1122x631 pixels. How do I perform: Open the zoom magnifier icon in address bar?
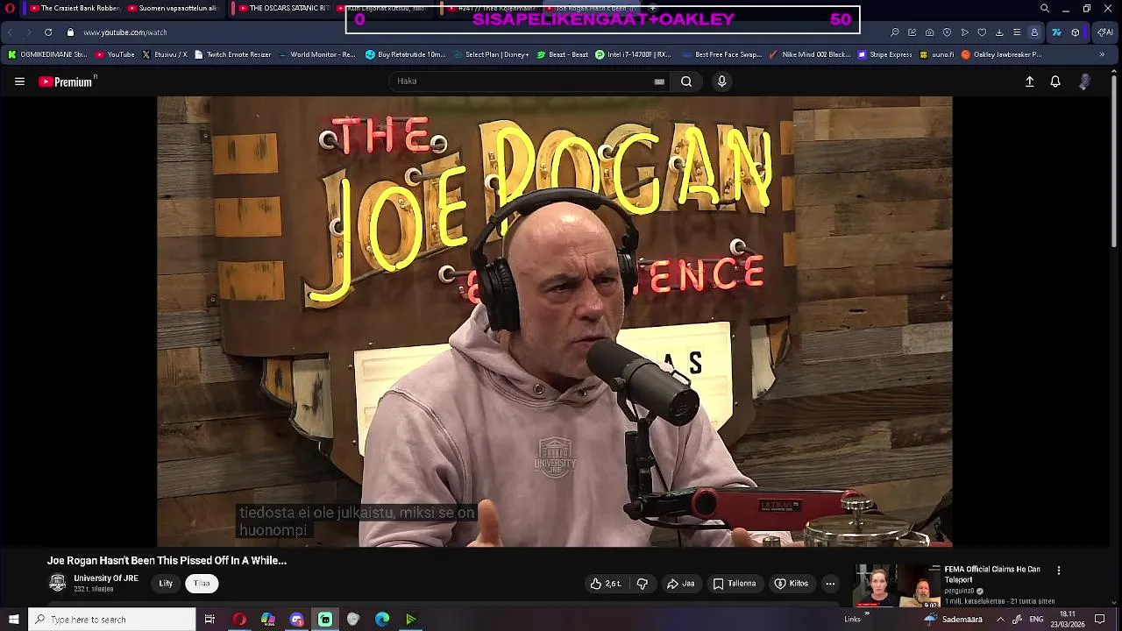[x=894, y=32]
